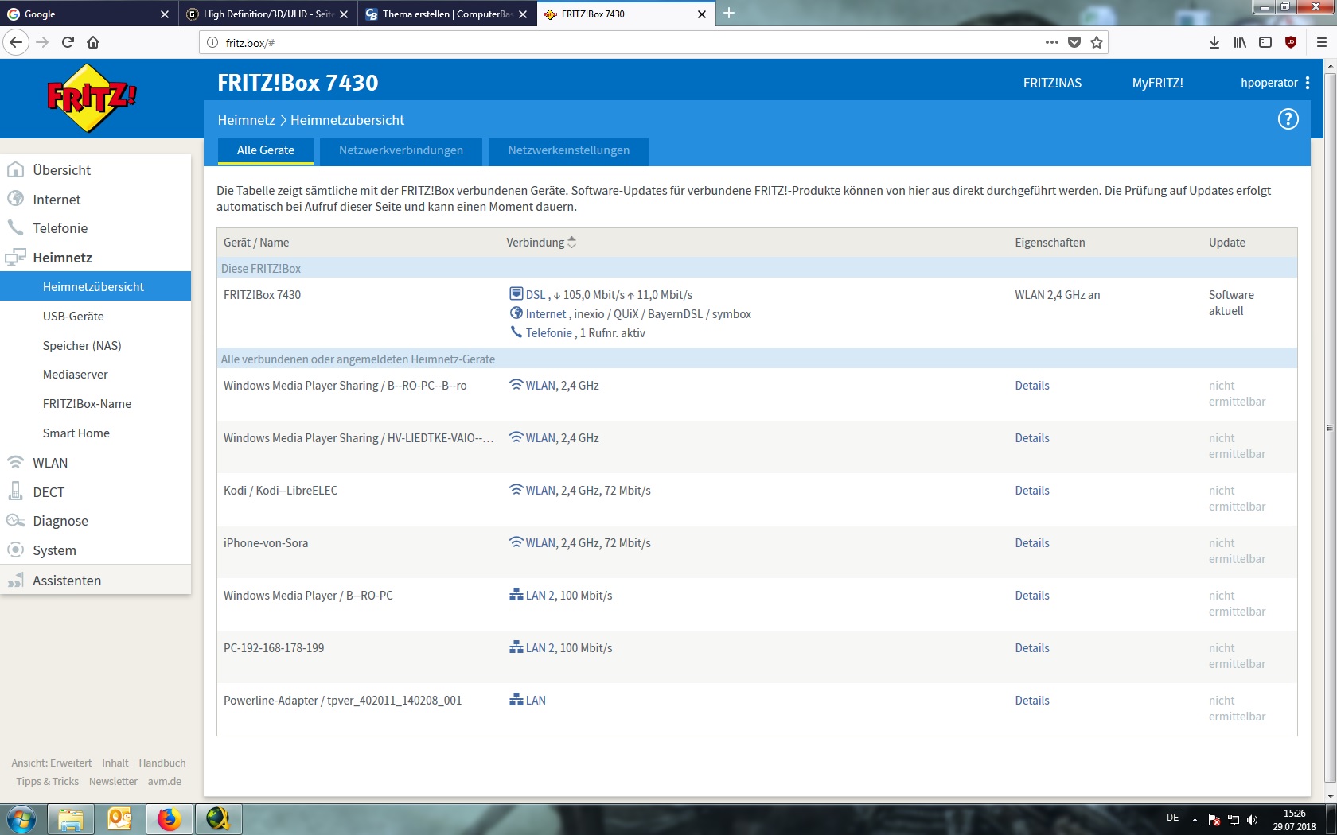Open the help question mark icon
The width and height of the screenshot is (1337, 835).
coord(1288,119)
